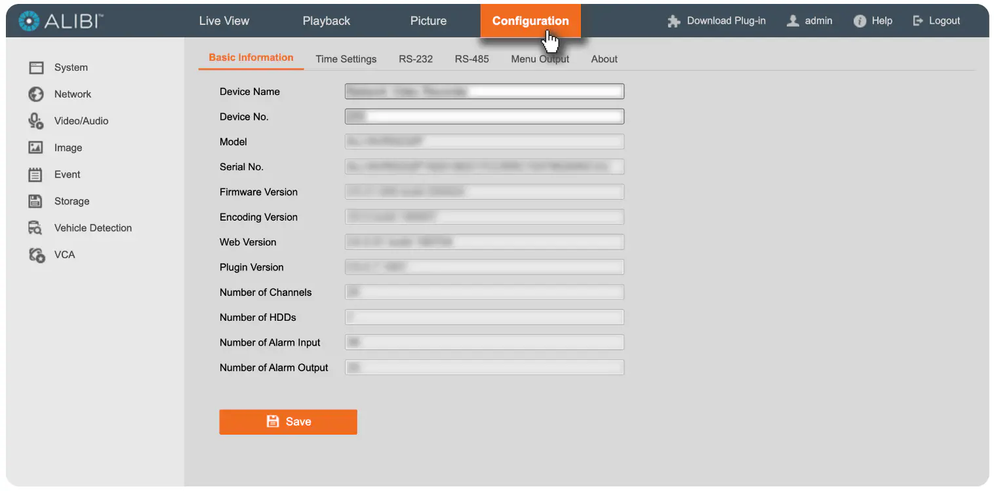The image size is (994, 491).
Task: Open the RS-485 tab
Action: (472, 59)
